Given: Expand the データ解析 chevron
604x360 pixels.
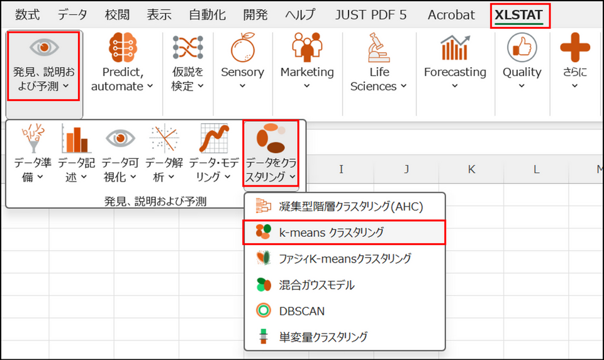Looking at the screenshot, I should coord(171,177).
